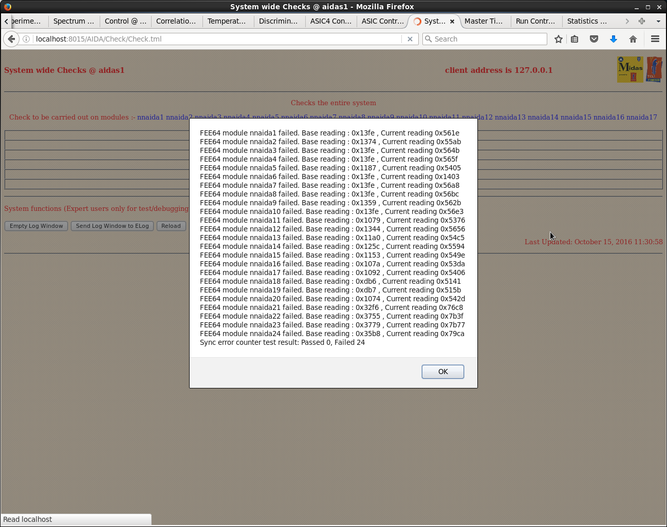
Task: Open the Downloads arrow icon
Action: coord(614,39)
